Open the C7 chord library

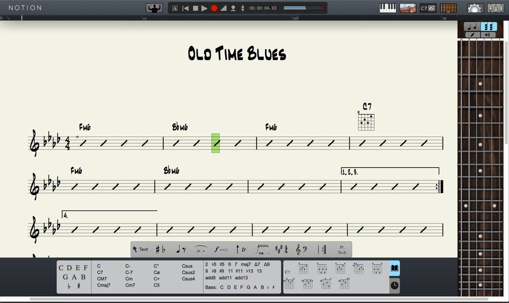[428, 8]
